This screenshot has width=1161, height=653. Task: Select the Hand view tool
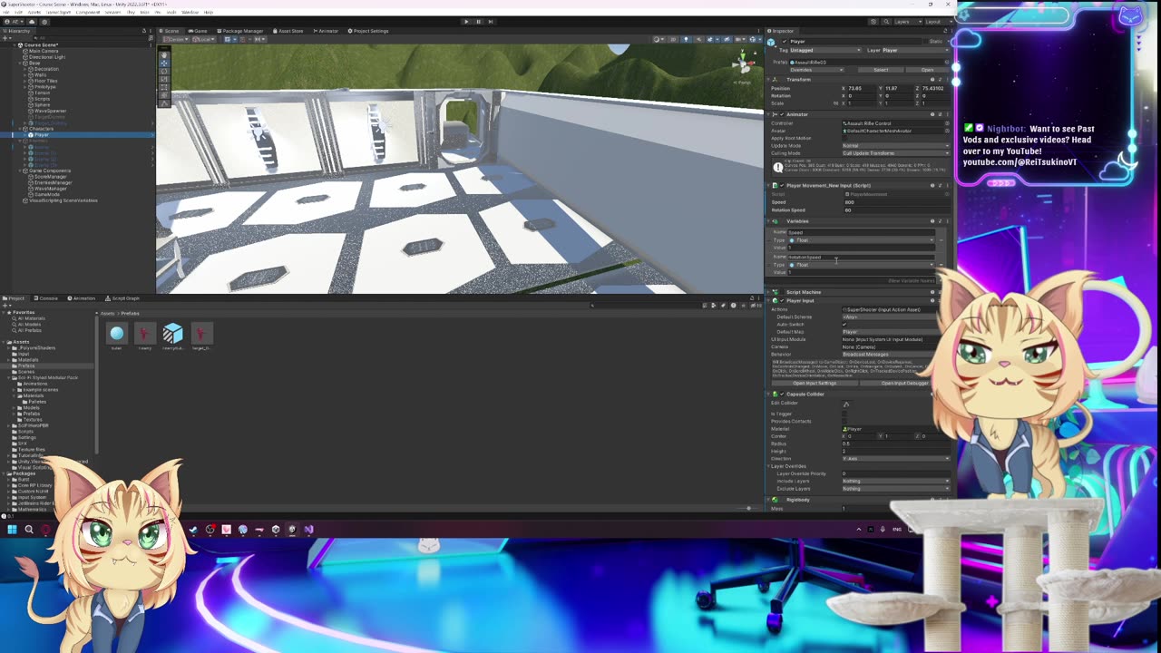164,55
